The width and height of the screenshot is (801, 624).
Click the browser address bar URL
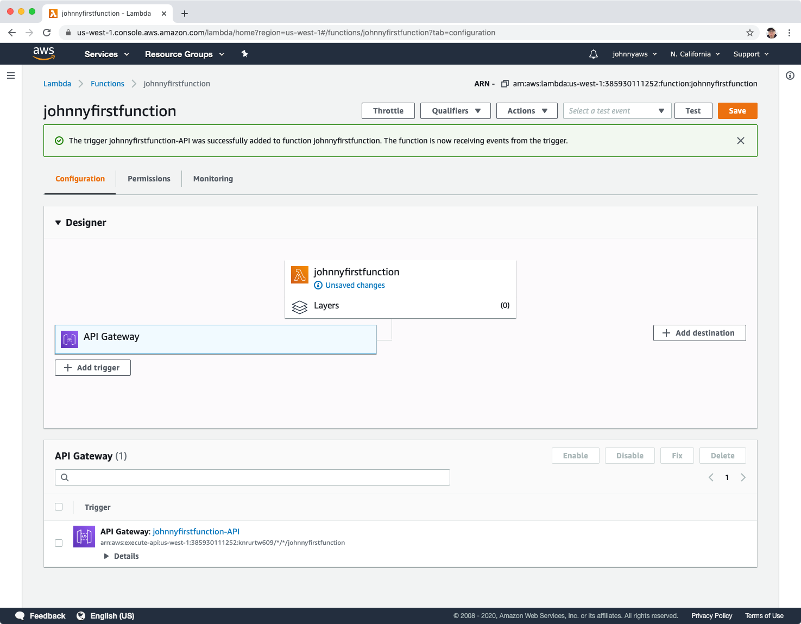tap(286, 33)
